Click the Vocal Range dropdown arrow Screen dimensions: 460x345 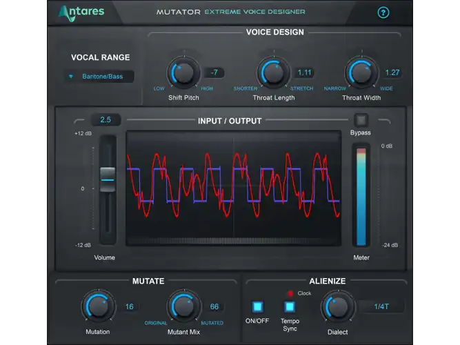coord(71,77)
